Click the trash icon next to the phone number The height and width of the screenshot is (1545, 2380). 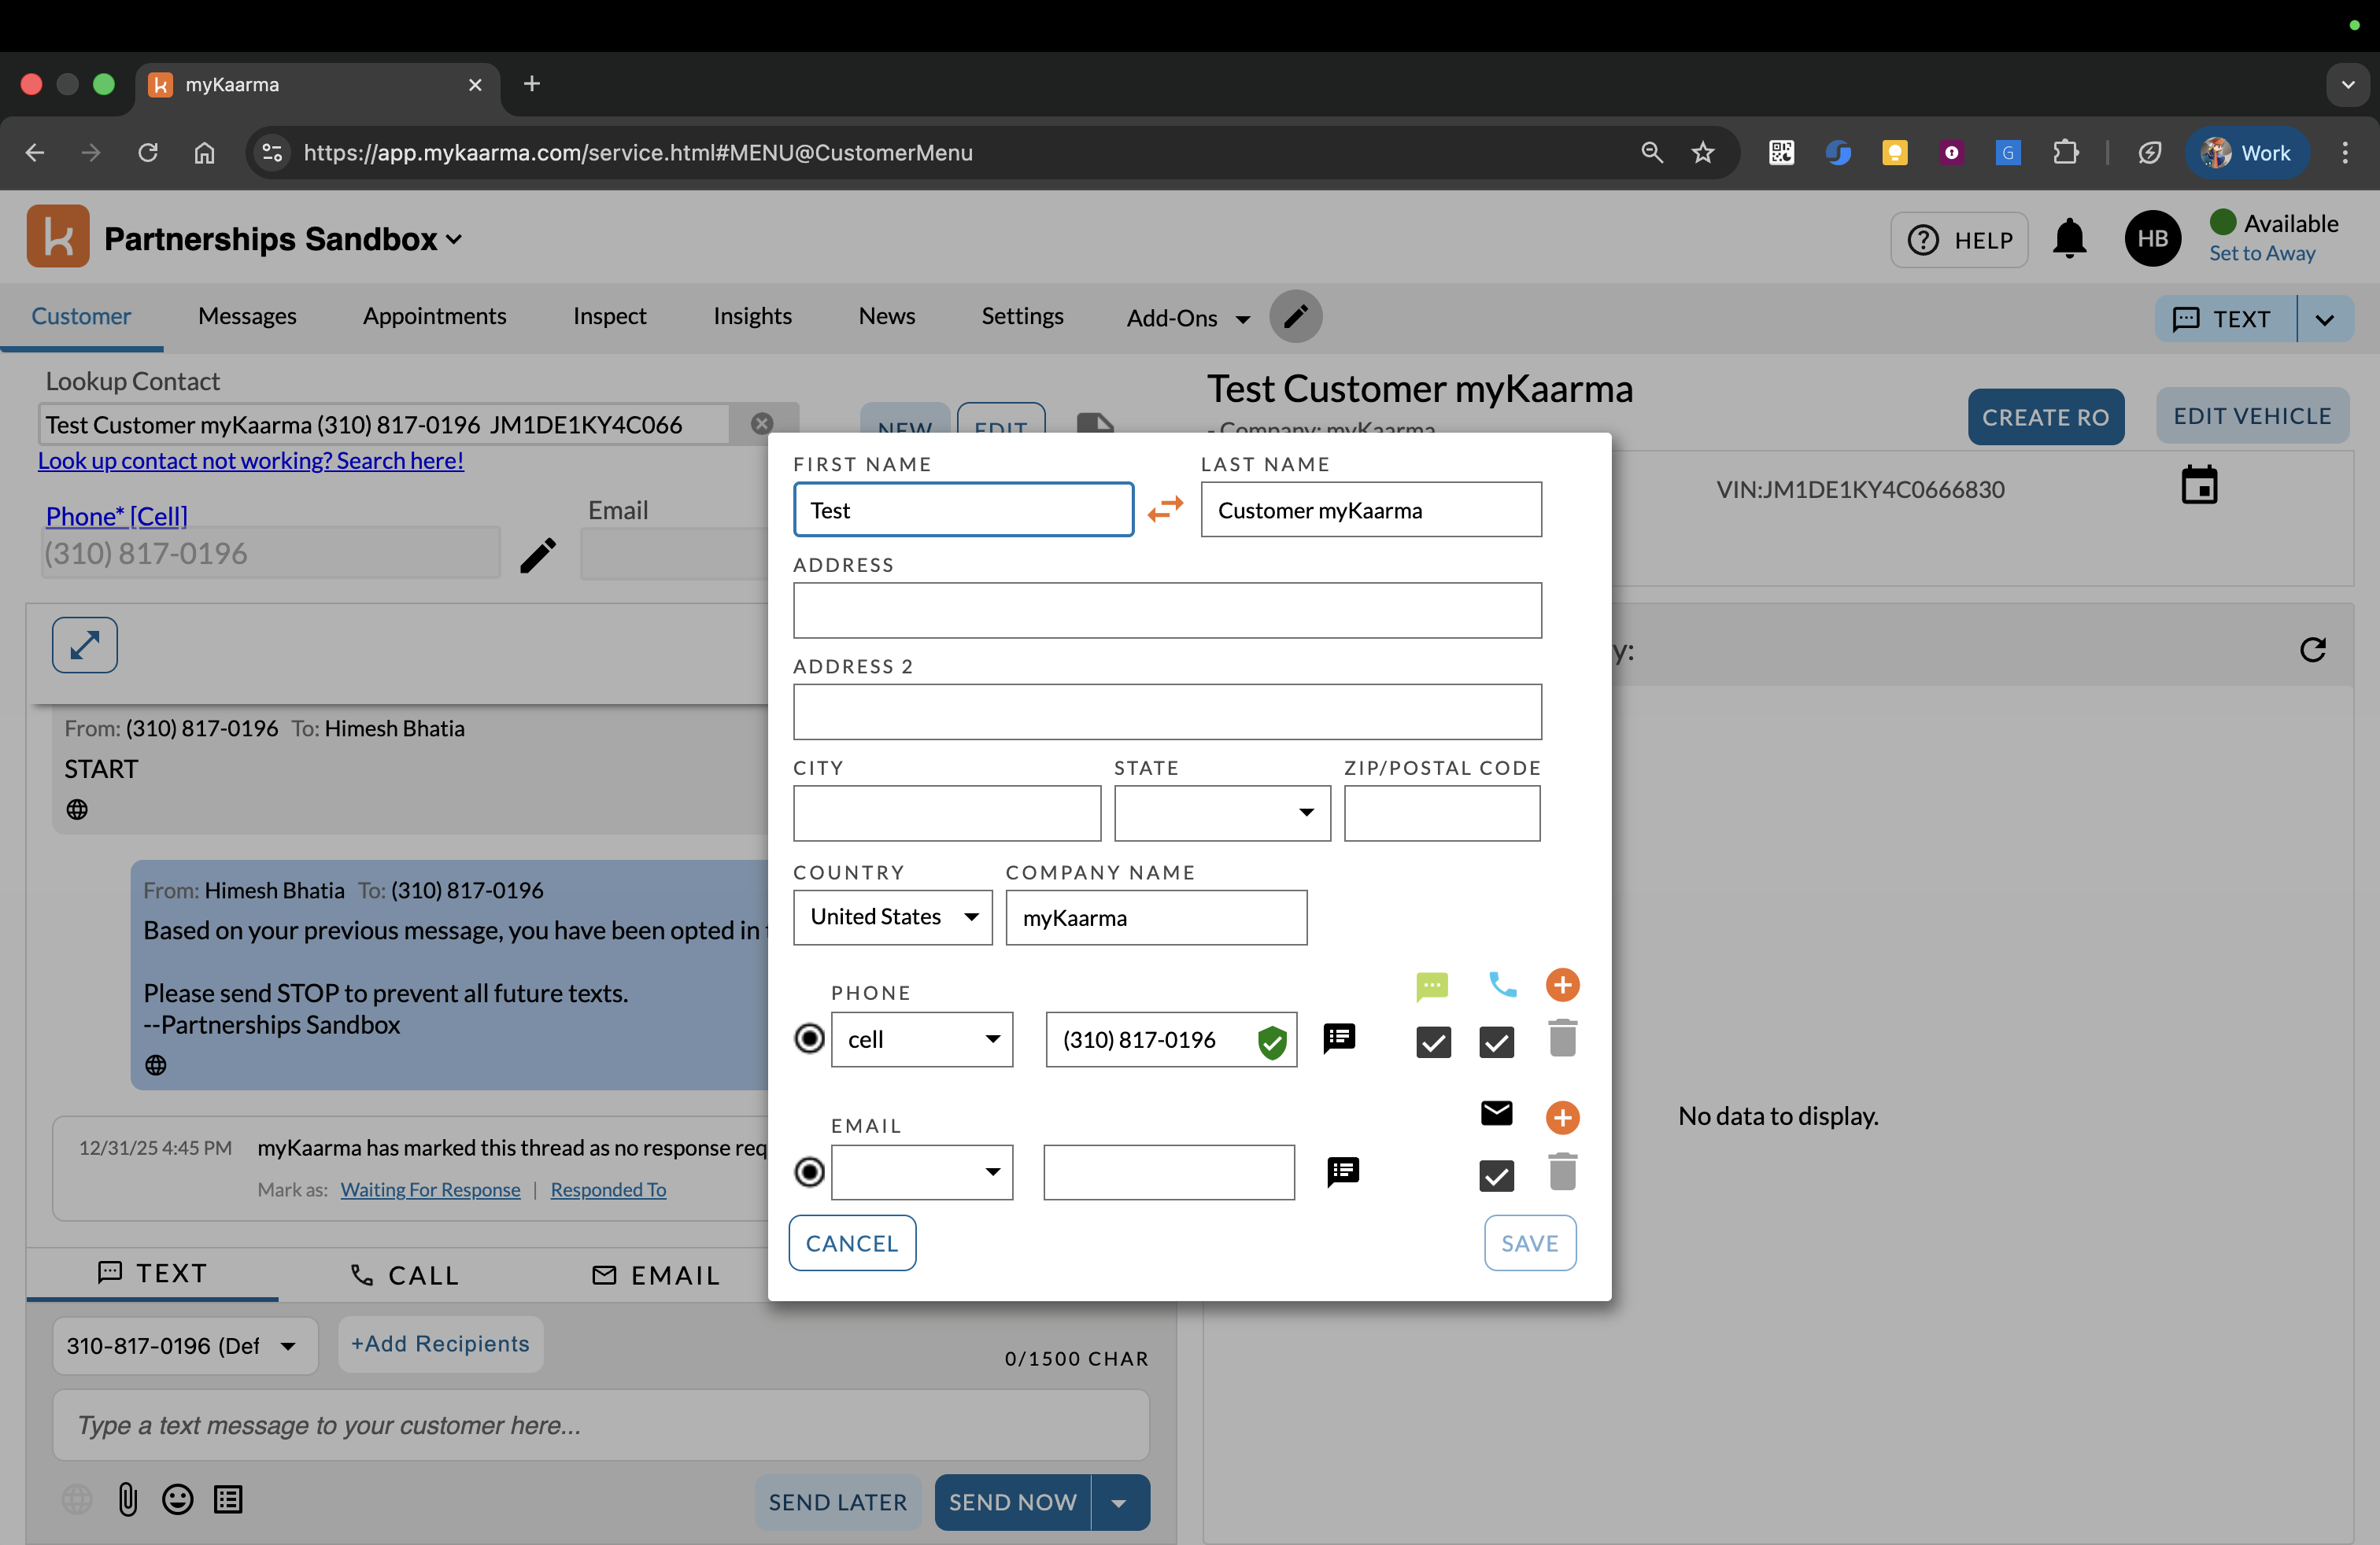click(1563, 1038)
